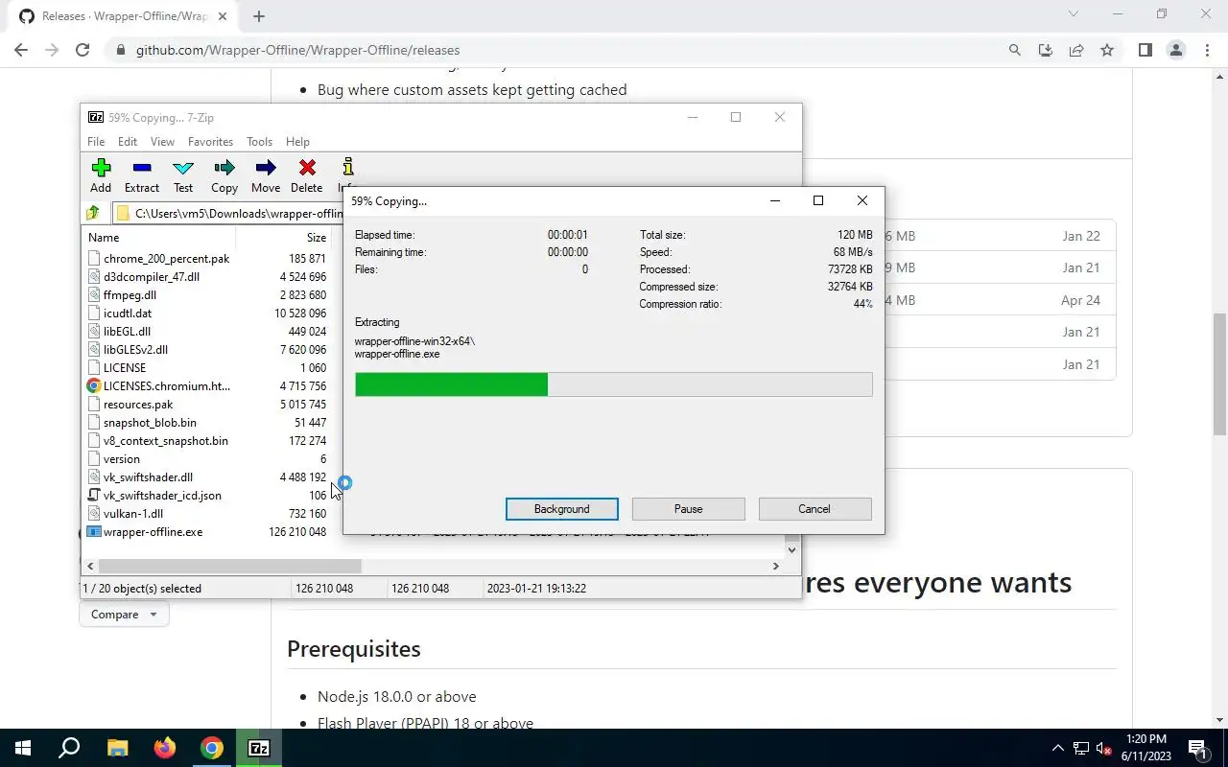Click the up-folder arrow icon in 7-Zip
Screen dimensions: 1228x767
(x=94, y=213)
